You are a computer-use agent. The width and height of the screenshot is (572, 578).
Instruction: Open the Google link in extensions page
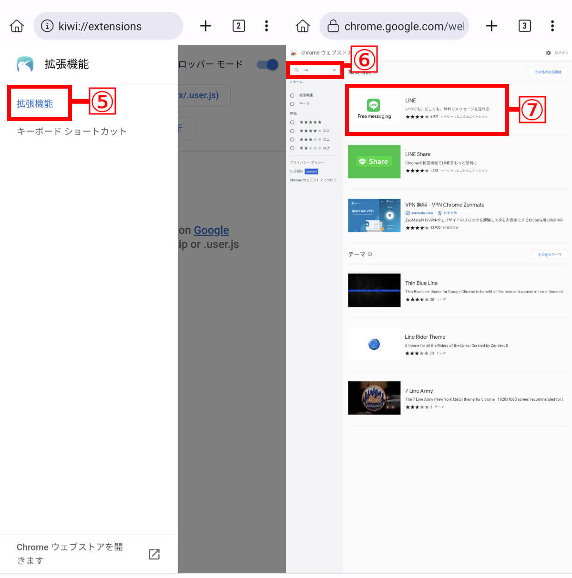pyautogui.click(x=211, y=230)
